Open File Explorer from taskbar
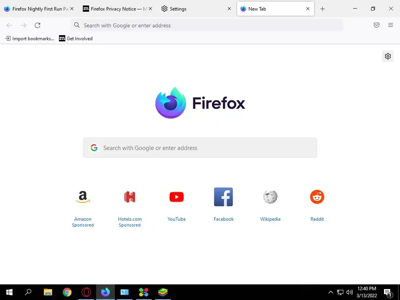Image resolution: width=400 pixels, height=300 pixels. coord(48,292)
